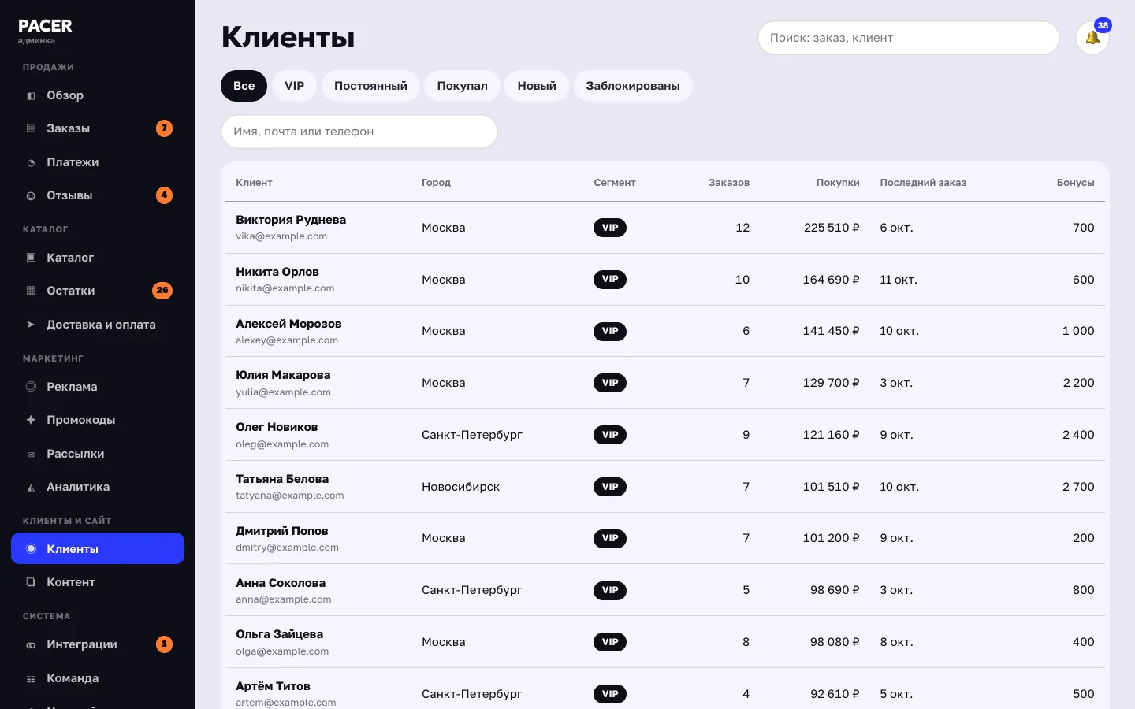The image size is (1135, 709).
Task: Sort table by Бонусы column header
Action: point(1076,183)
